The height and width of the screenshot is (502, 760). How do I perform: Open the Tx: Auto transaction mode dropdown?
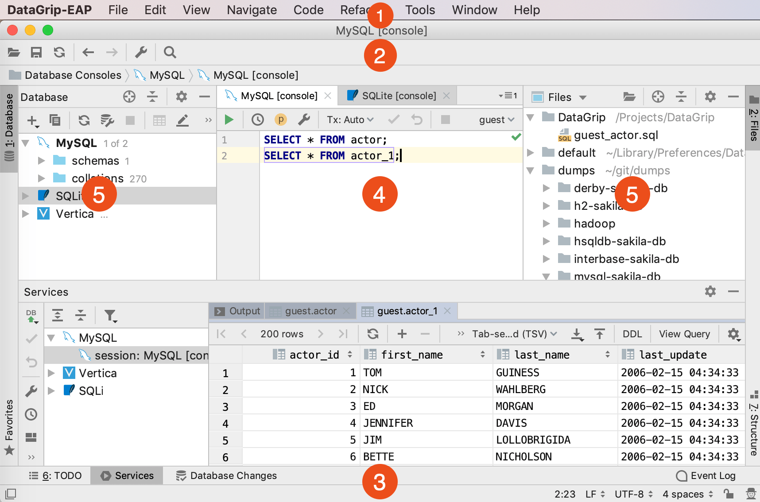point(350,120)
